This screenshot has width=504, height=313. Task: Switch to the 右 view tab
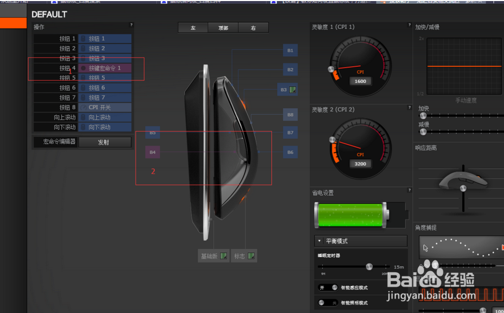253,28
